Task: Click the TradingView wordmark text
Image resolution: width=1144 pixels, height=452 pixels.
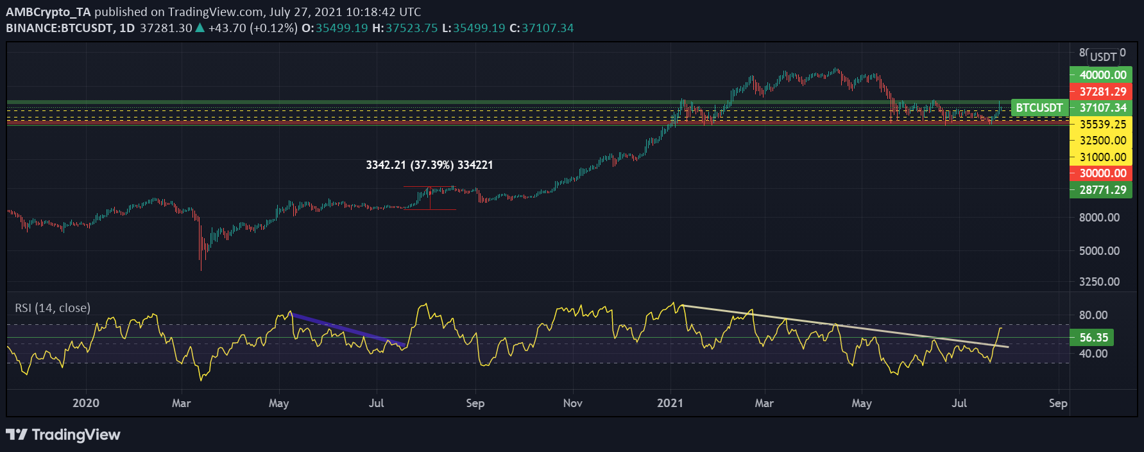Action: click(x=76, y=435)
